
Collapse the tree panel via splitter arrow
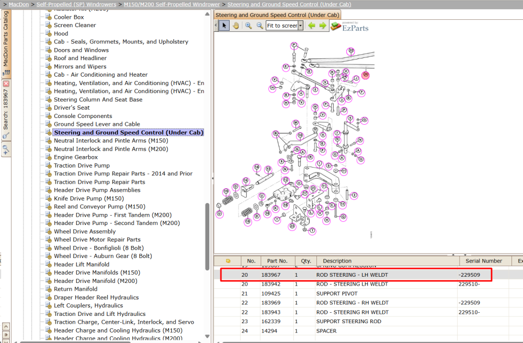[x=212, y=179]
